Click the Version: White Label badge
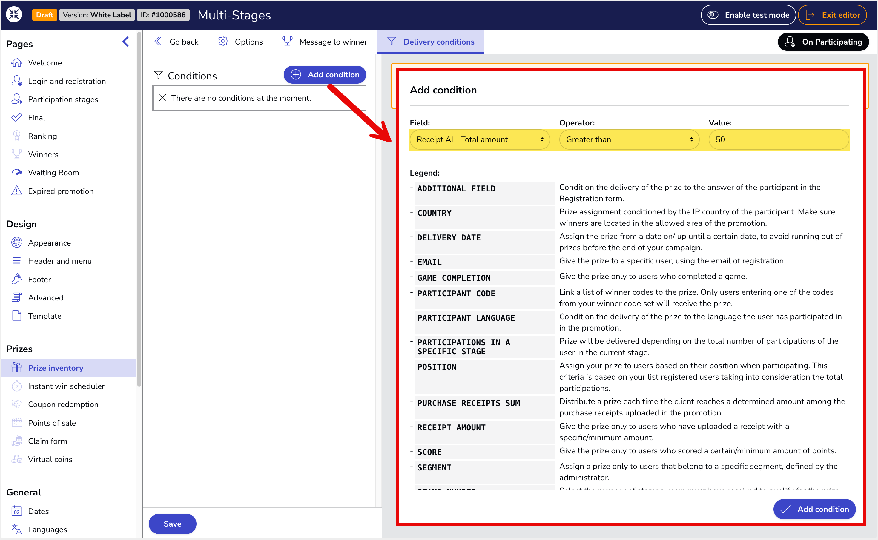878x540 pixels. (x=97, y=15)
